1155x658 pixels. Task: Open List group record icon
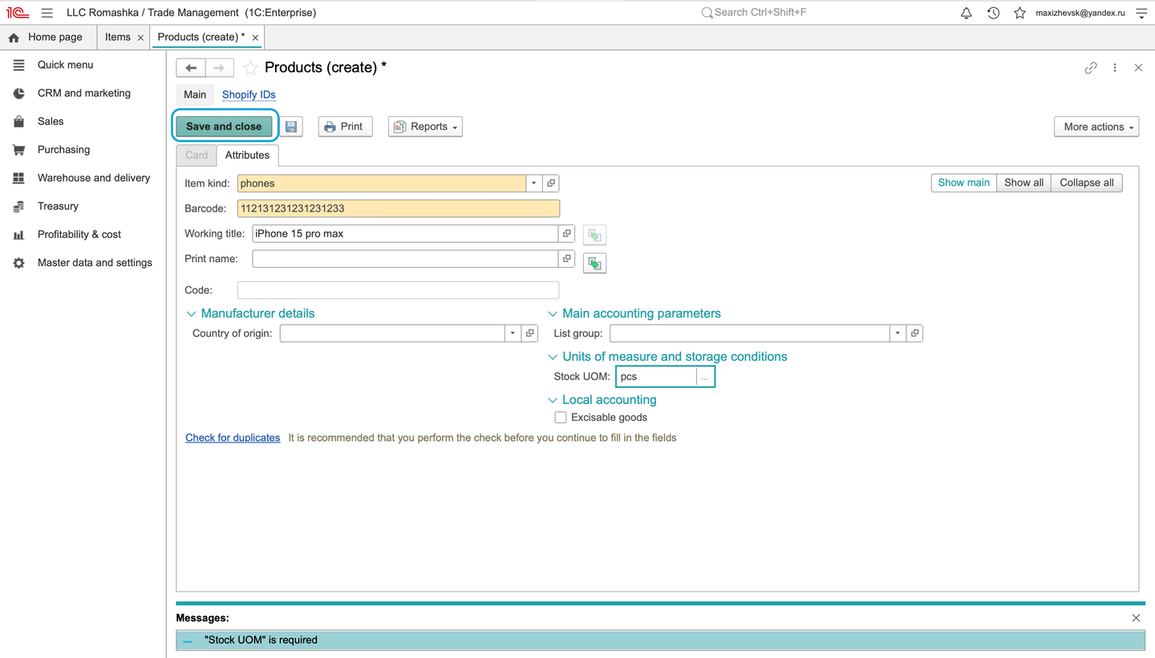click(x=914, y=333)
